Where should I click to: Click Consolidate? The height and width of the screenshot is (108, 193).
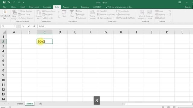pos(123,11)
